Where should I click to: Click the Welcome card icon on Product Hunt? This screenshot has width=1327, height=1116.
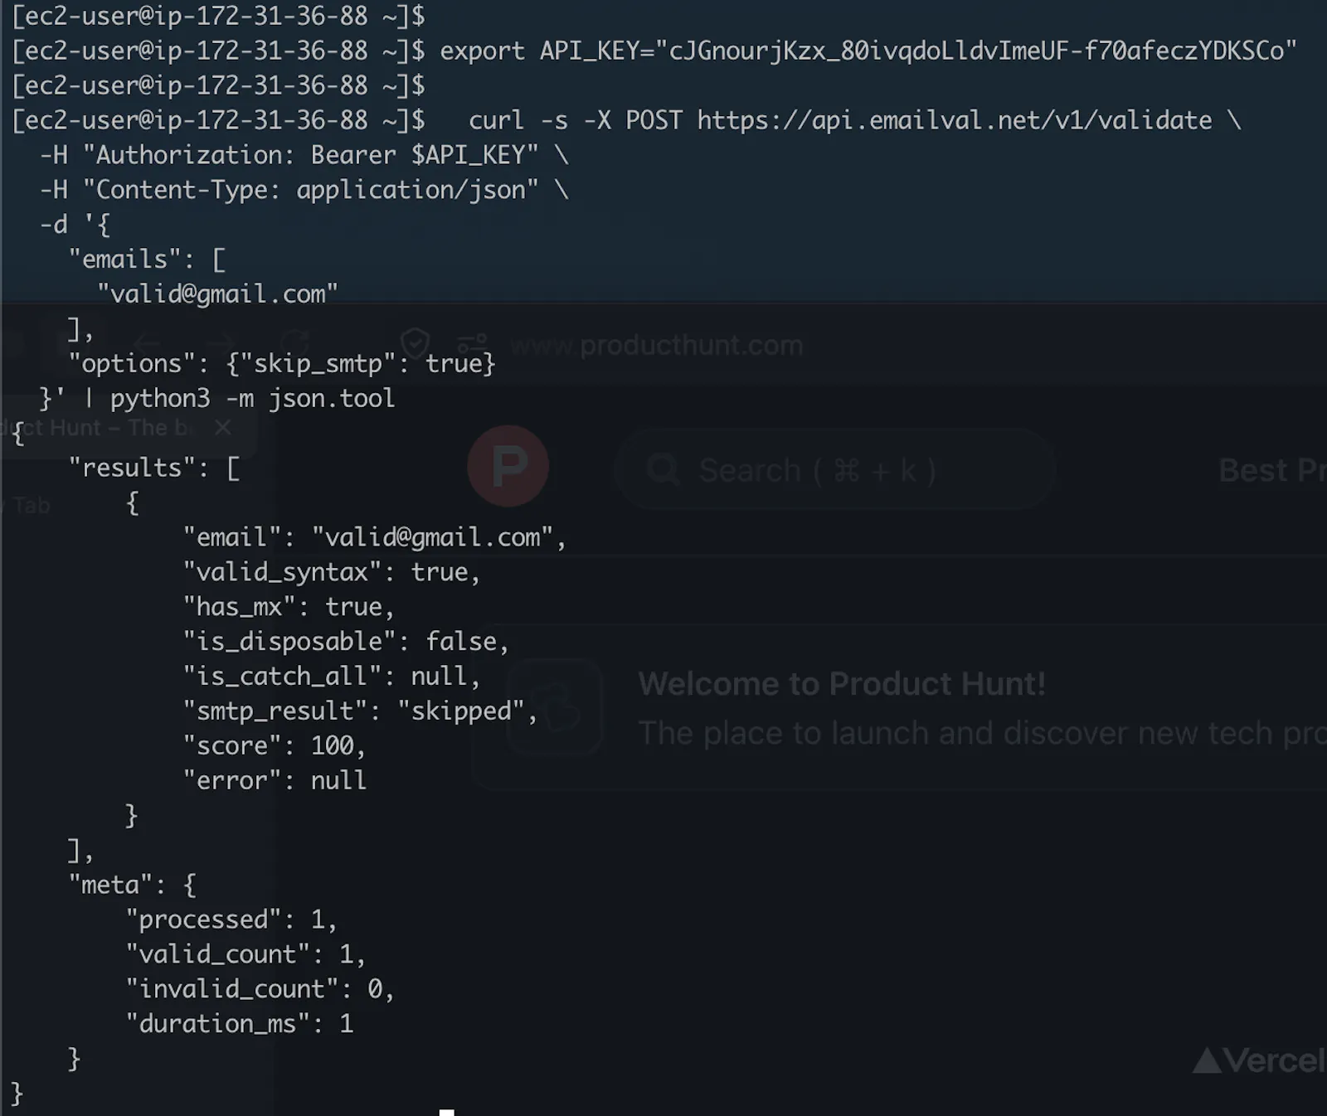coord(555,707)
